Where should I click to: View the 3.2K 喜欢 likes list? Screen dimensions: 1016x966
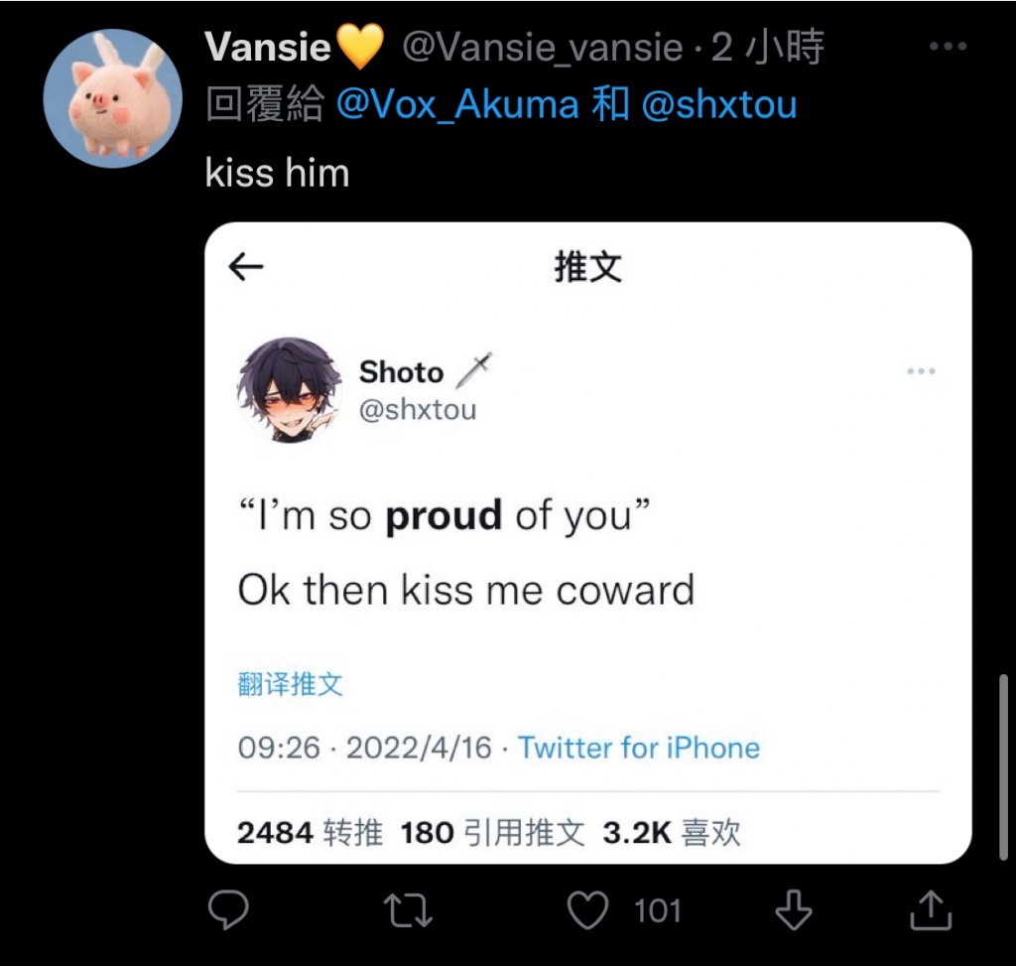tap(672, 832)
